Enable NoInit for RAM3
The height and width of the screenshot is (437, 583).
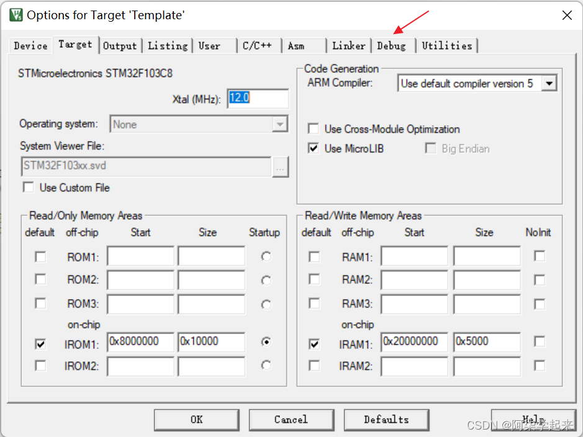point(540,304)
